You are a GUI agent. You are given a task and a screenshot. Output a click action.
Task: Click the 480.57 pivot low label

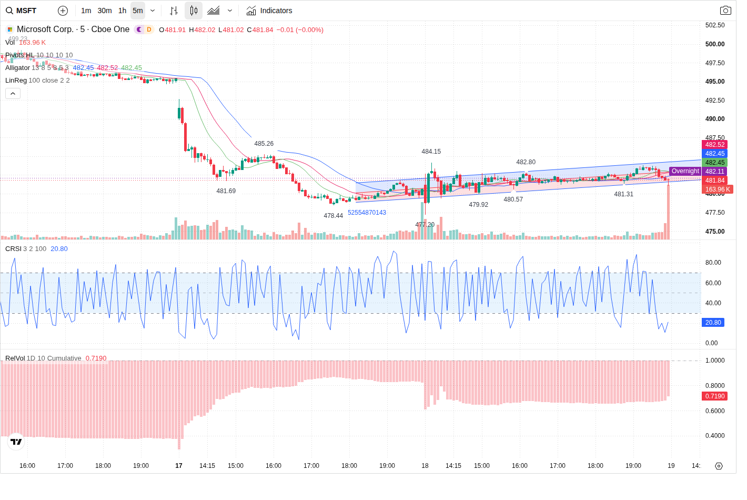pos(513,199)
